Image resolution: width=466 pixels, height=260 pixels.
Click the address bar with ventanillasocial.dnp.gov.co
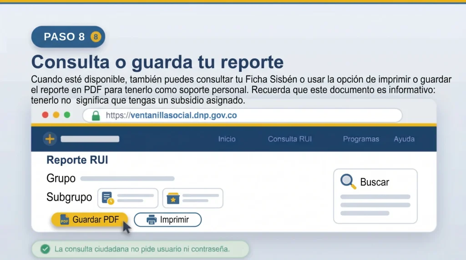click(x=242, y=115)
